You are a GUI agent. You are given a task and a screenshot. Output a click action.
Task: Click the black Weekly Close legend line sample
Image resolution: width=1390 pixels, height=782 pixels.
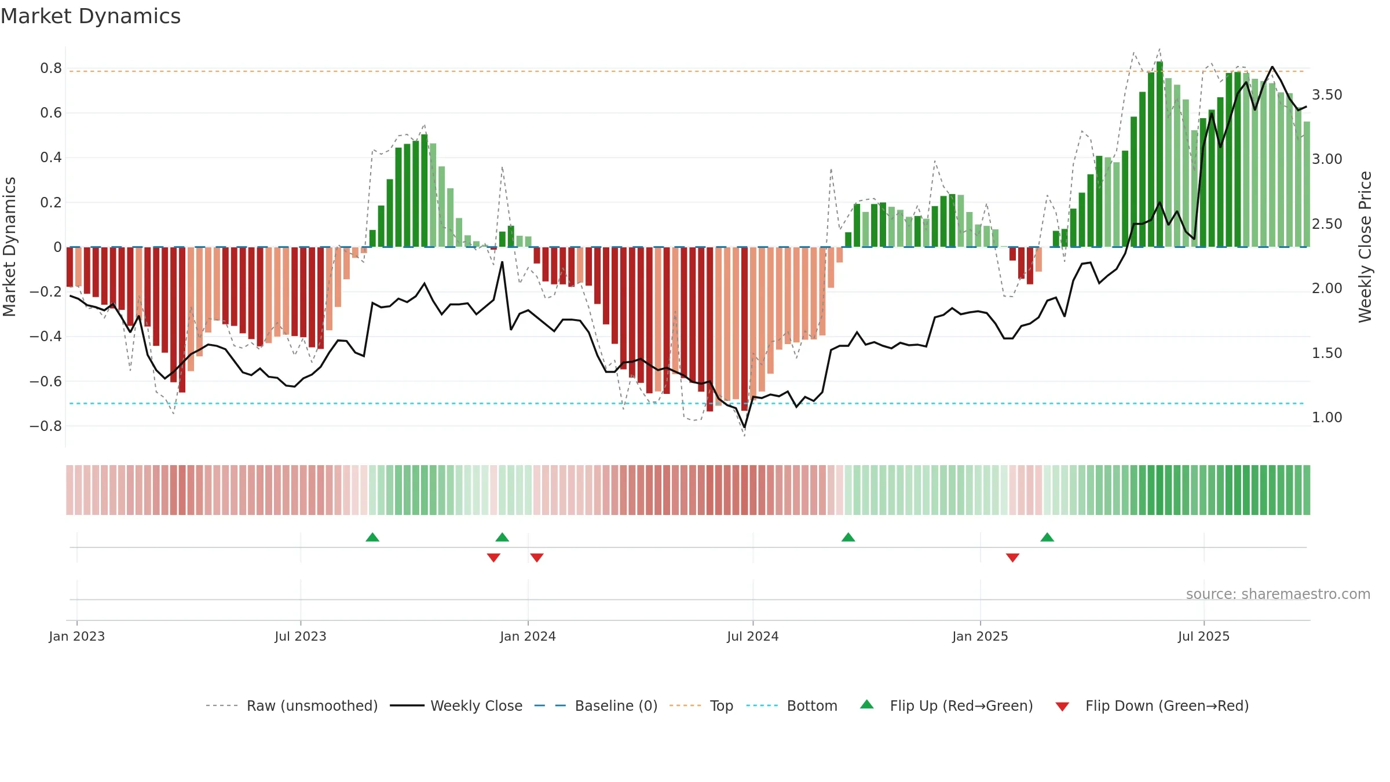[x=407, y=706]
